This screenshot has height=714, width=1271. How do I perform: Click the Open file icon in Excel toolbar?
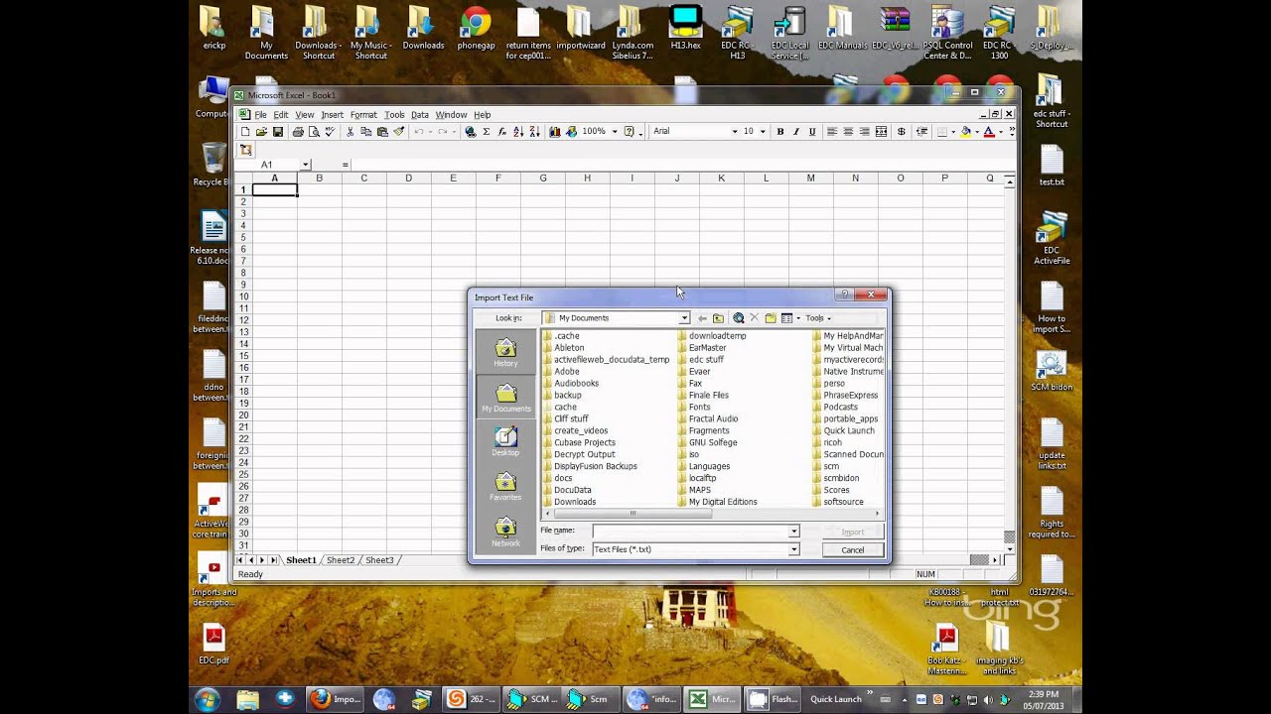point(262,131)
